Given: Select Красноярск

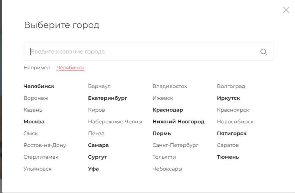Looking at the screenshot, I should 233,110.
